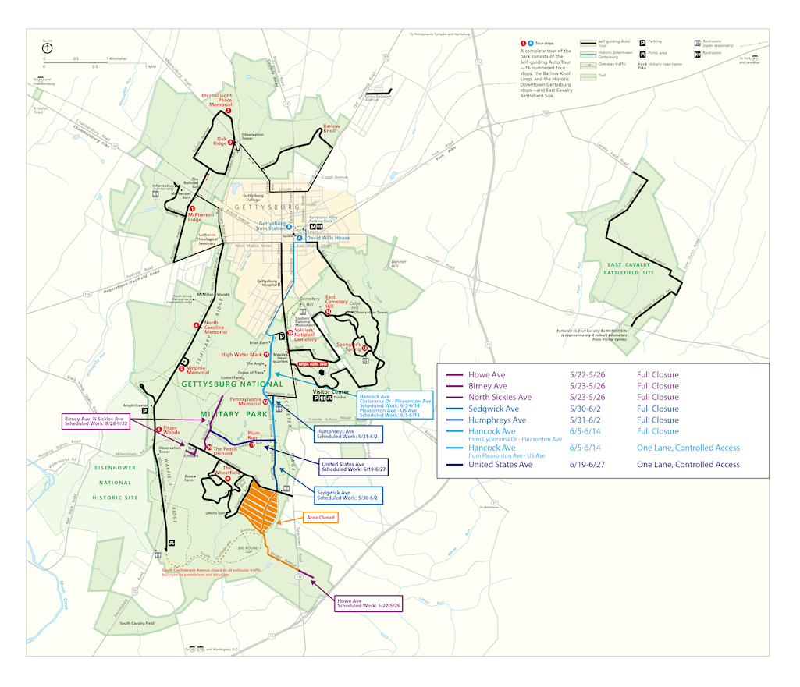Click the seasonal Restrooms icon in the legend
800x687 pixels.
coord(697,43)
